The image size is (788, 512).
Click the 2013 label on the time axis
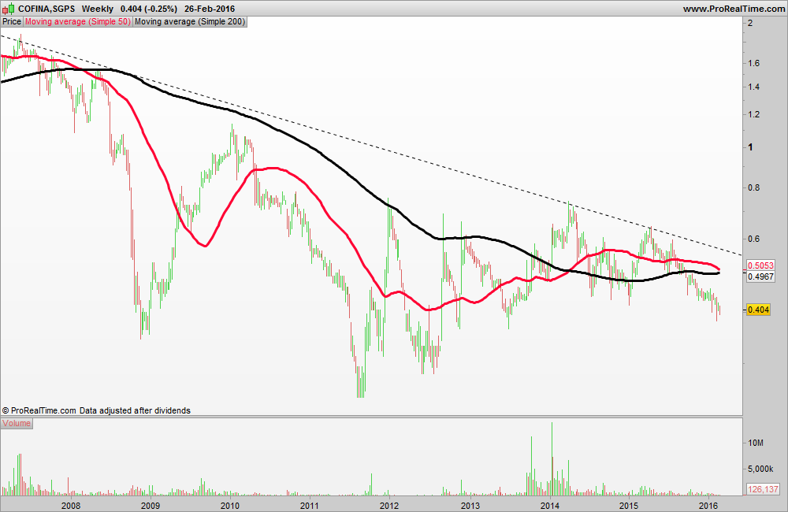(470, 506)
